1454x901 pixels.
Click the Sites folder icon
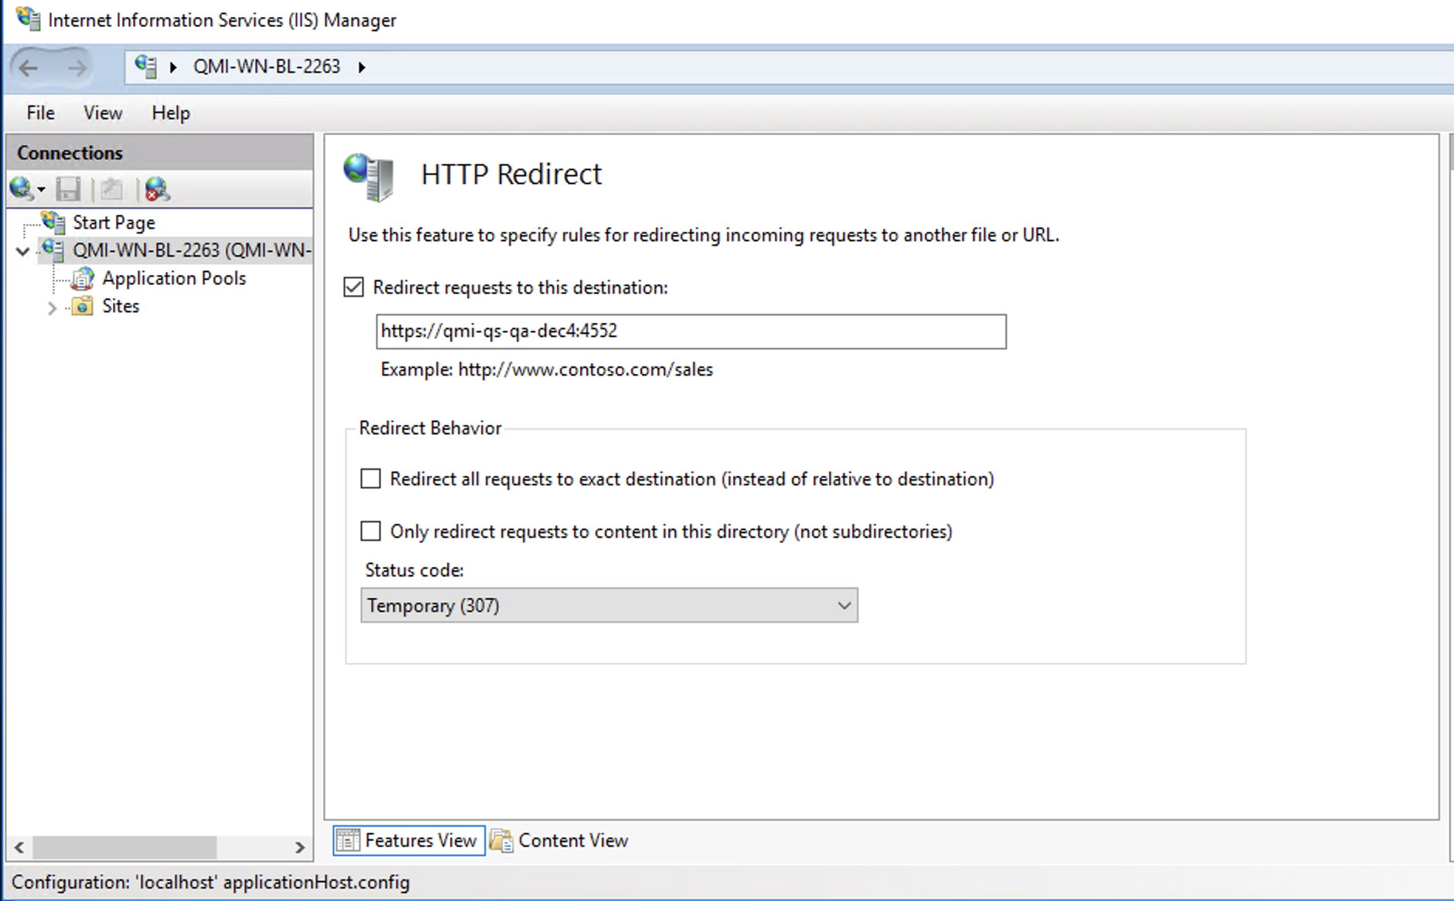pyautogui.click(x=82, y=306)
